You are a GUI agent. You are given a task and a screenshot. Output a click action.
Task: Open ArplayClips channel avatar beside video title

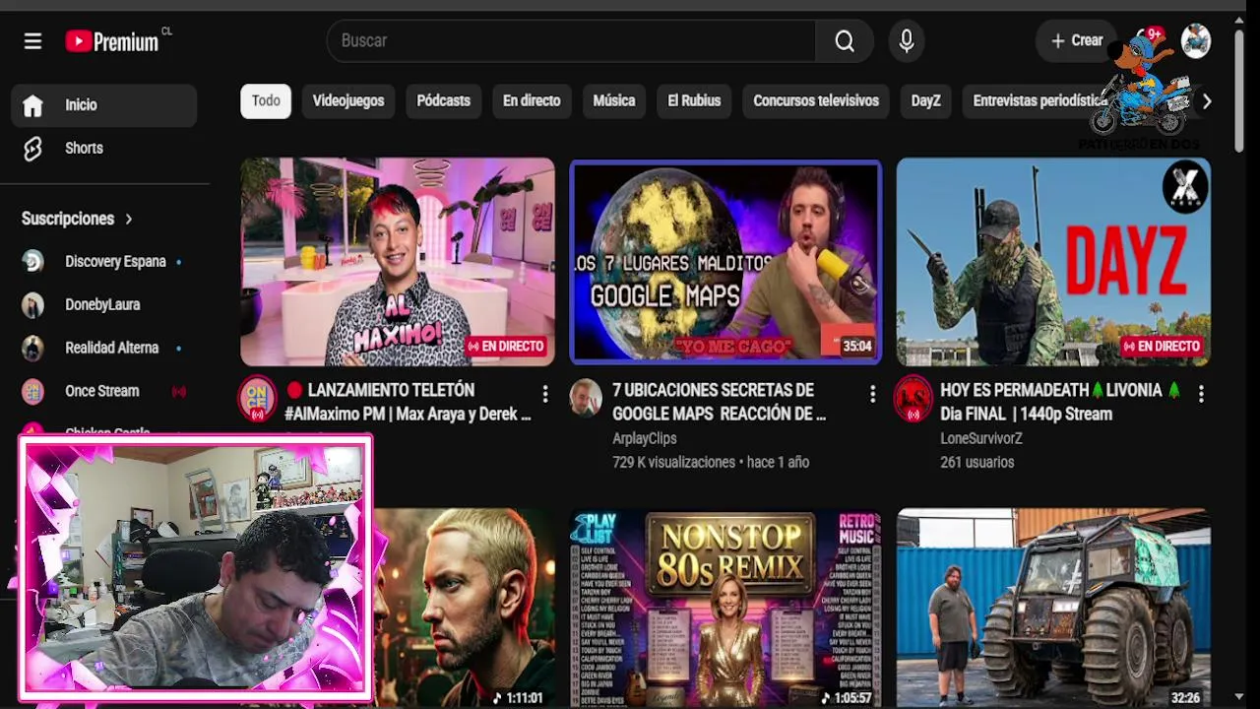click(586, 397)
